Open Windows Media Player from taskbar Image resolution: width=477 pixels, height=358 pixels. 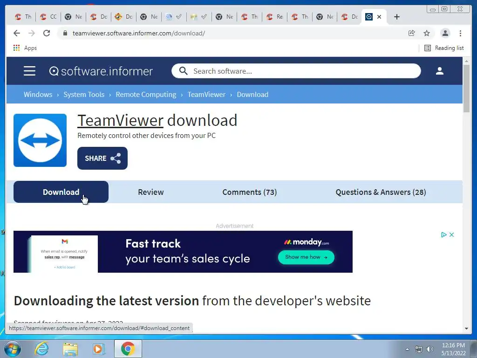click(98, 349)
